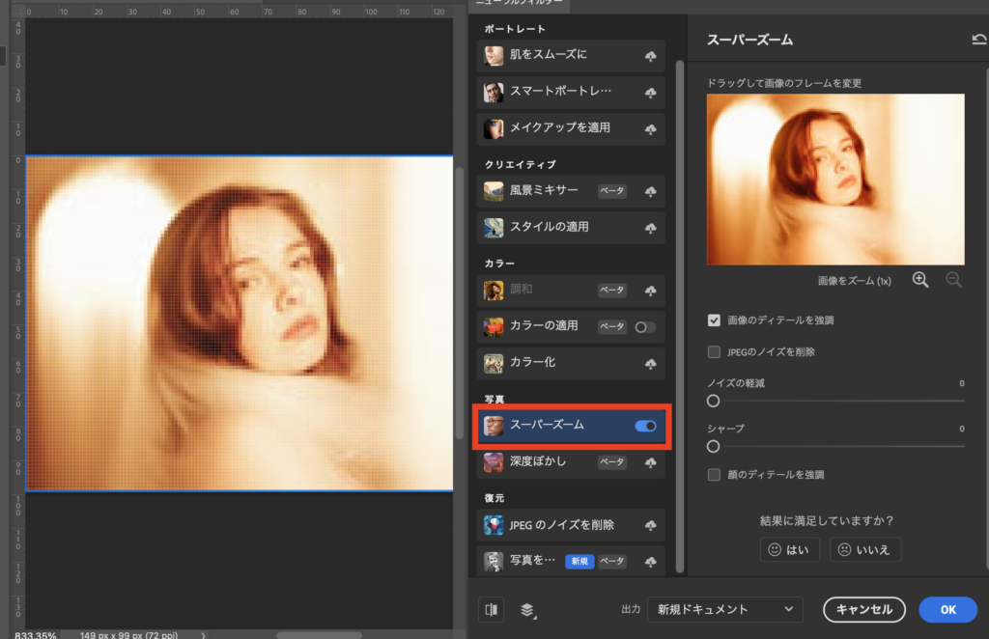
Task: Confirm with the OK button
Action: point(947,609)
